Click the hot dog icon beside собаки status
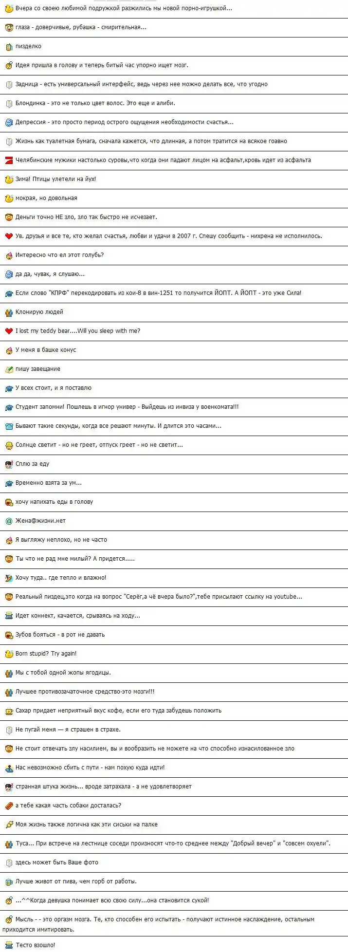 point(8,806)
